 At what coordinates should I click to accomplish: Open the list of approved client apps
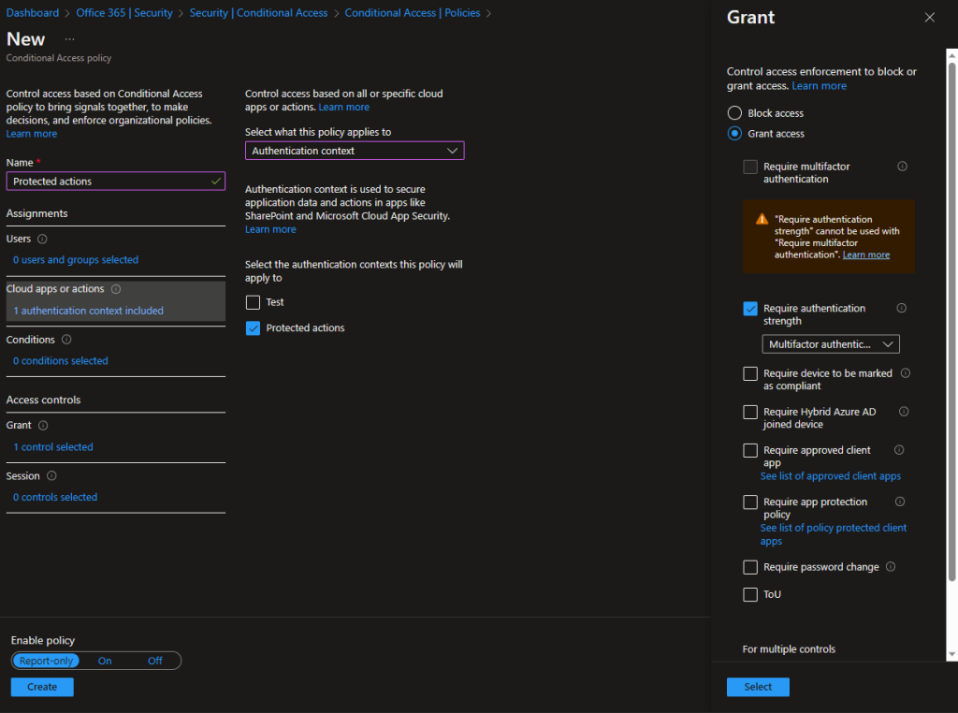[x=830, y=475]
